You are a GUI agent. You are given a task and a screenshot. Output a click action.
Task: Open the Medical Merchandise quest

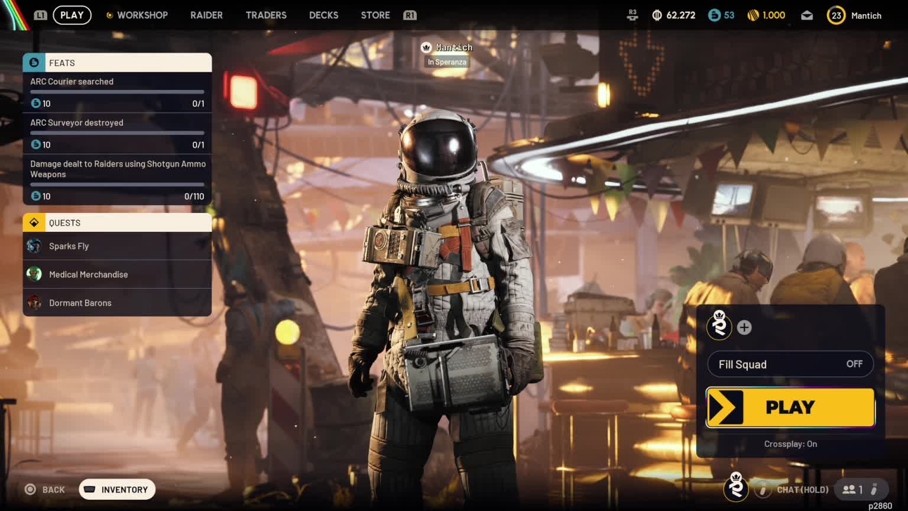(117, 274)
